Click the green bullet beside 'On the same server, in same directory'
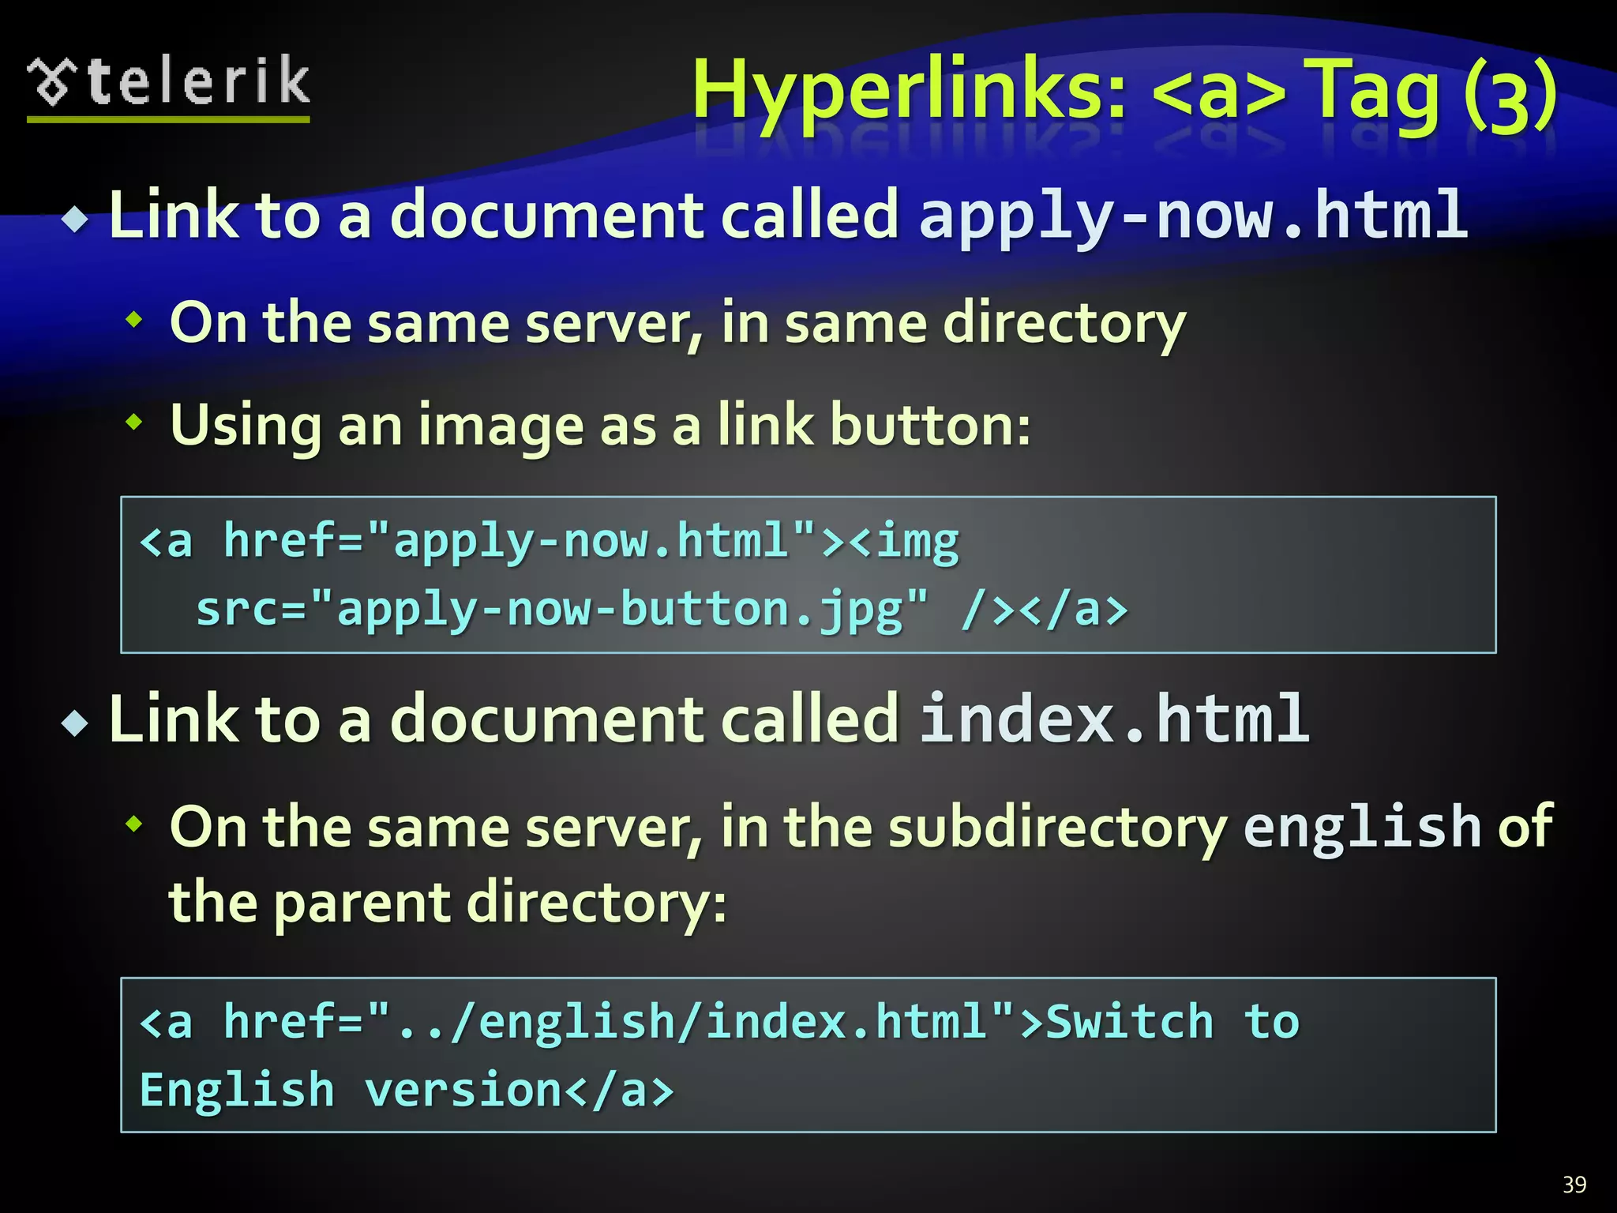This screenshot has height=1213, width=1617. pyautogui.click(x=135, y=321)
